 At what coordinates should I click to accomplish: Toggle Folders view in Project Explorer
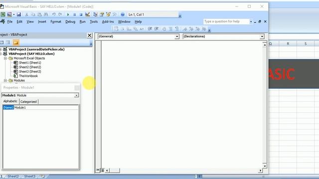click(x=16, y=42)
